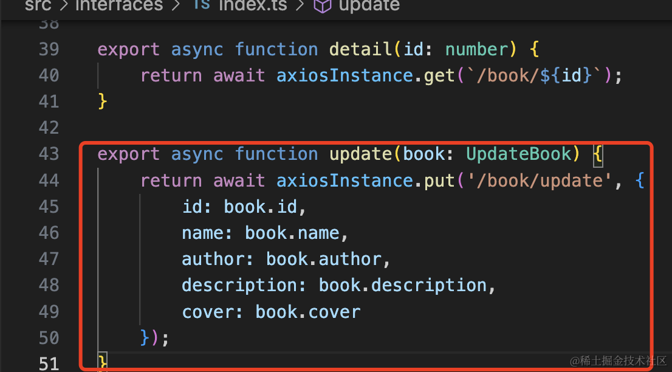Select the 'update' symbol breadcrumb
The width and height of the screenshot is (672, 372).
click(x=369, y=5)
